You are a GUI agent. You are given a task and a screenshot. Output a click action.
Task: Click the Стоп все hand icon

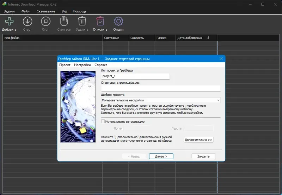(63, 22)
